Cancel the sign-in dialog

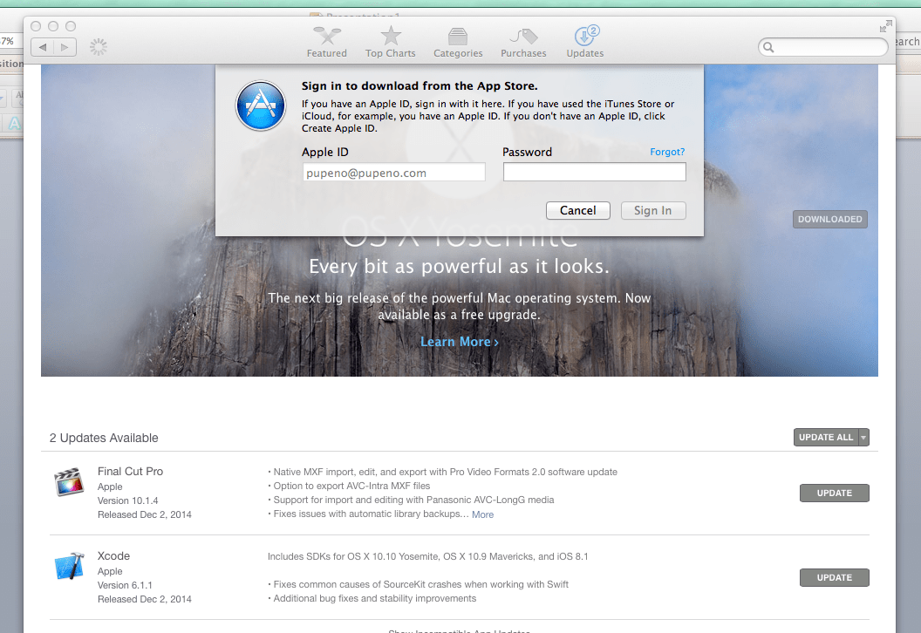tap(578, 210)
